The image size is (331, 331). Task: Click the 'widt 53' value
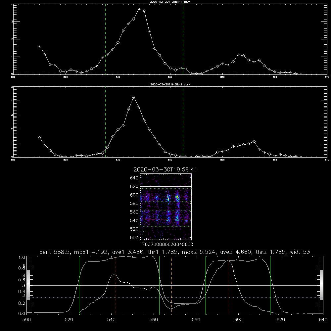(x=300, y=252)
